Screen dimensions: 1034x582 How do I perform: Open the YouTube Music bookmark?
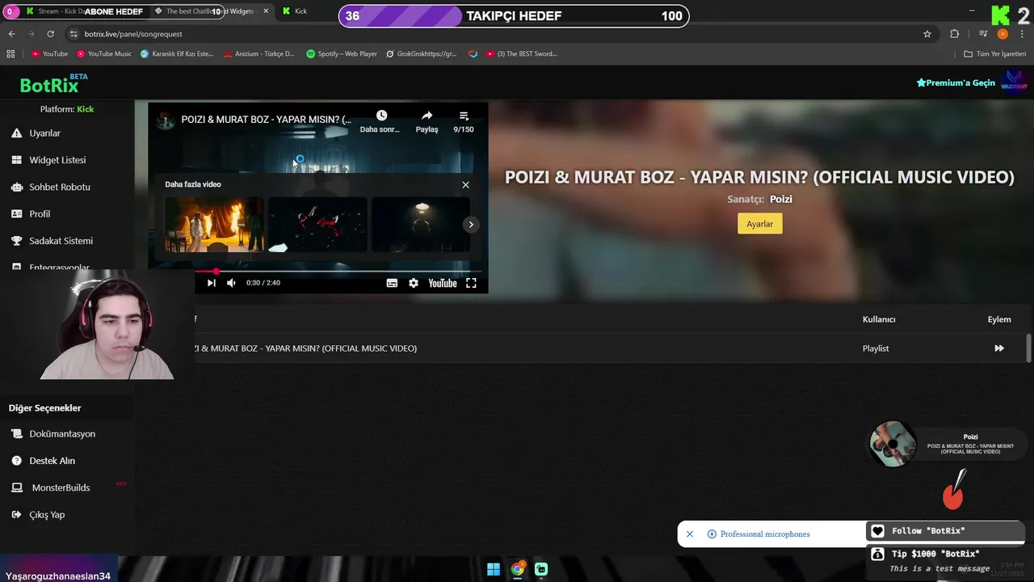tap(104, 54)
